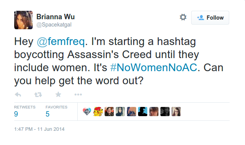Open the more options ellipsis menu
Image resolution: width=245 pixels, height=145 pixels.
coord(78,95)
